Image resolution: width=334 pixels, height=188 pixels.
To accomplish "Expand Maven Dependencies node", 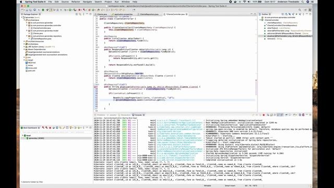I will click(x=24, y=49).
